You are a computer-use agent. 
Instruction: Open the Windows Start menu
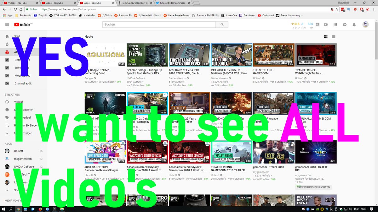(3, 209)
